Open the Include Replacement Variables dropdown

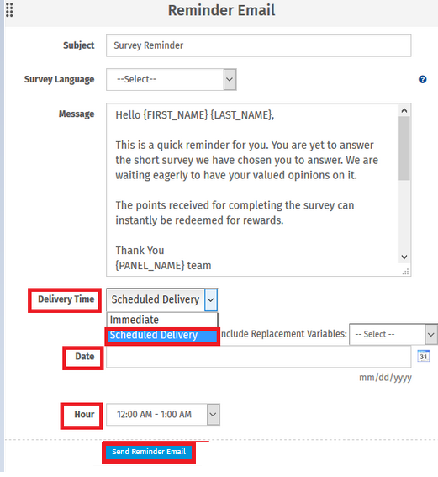click(x=393, y=334)
